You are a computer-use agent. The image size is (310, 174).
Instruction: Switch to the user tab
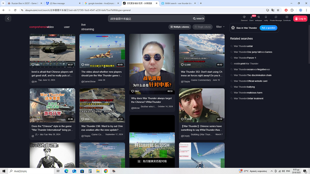click(x=67, y=27)
